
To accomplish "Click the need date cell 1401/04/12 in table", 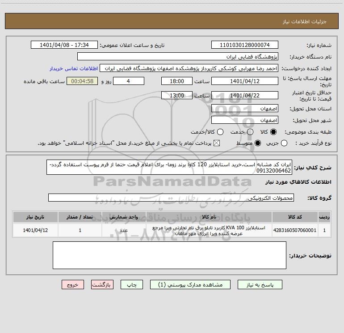I will coord(35,230).
